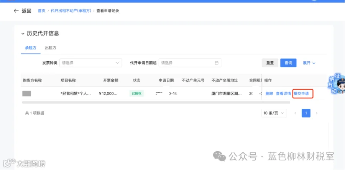Click the table horizontal scrollbar
This screenshot has height=170, width=345.
point(156,102)
